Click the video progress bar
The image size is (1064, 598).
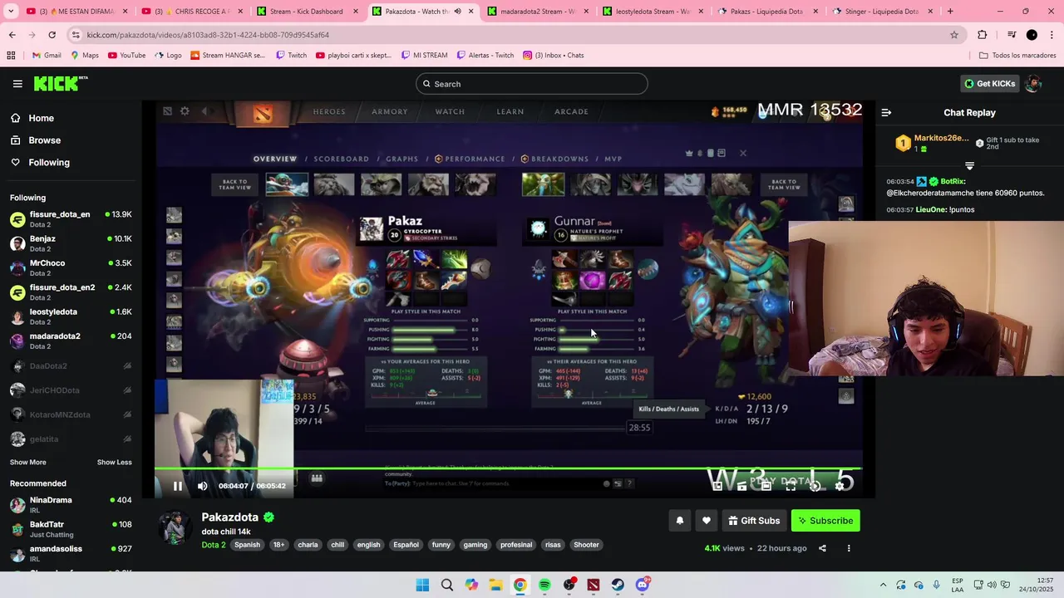click(508, 468)
